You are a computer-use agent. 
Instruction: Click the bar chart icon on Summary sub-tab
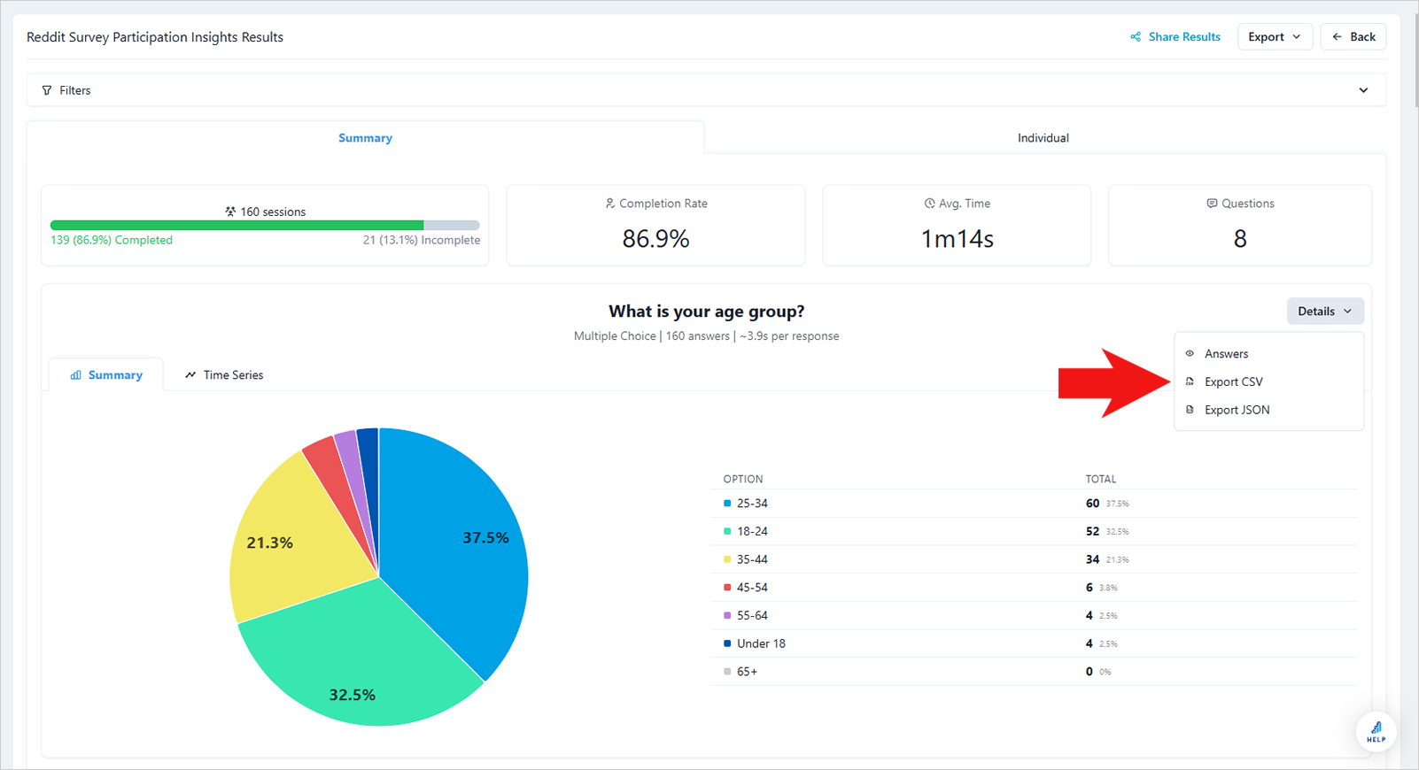coord(76,375)
